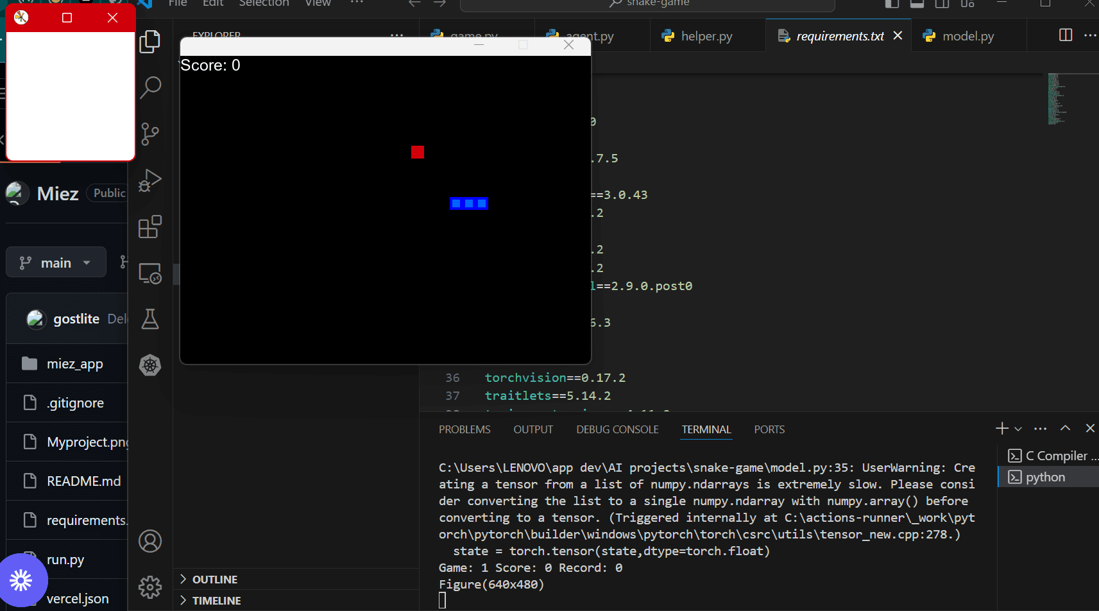This screenshot has height=611, width=1099.
Task: Switch to the helper.py editor tab
Action: point(706,36)
